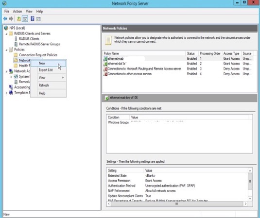
Task: Click the Up one level toolbar icon
Action: pos(19,19)
